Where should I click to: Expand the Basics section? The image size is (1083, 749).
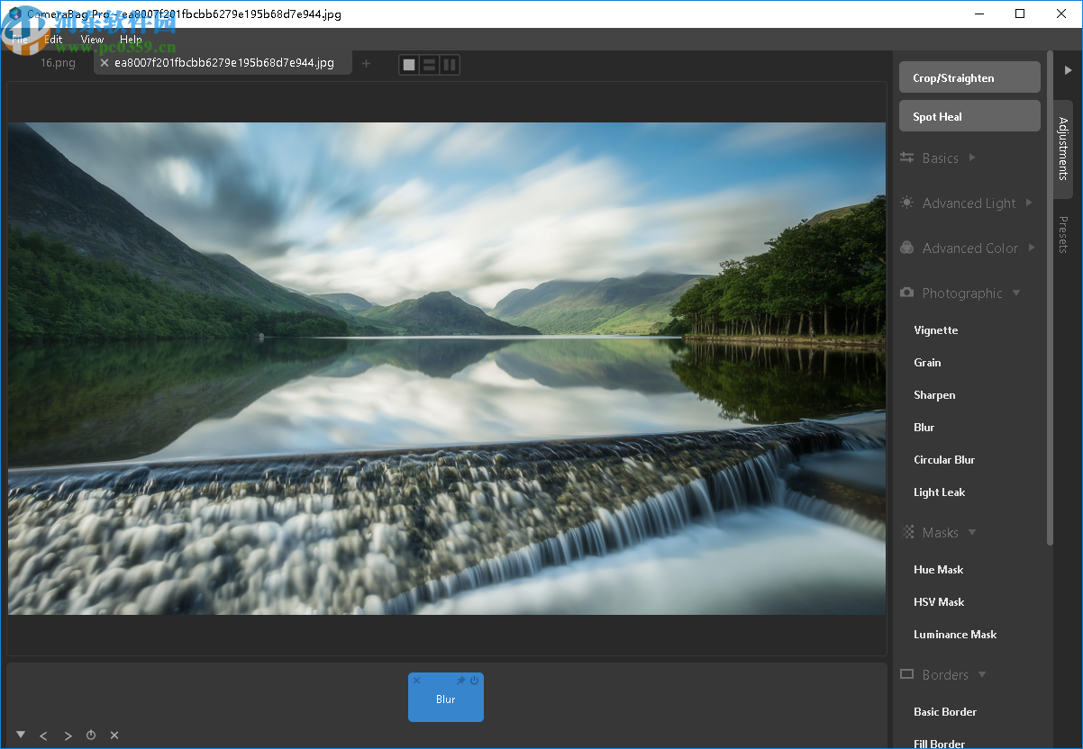pyautogui.click(x=940, y=158)
